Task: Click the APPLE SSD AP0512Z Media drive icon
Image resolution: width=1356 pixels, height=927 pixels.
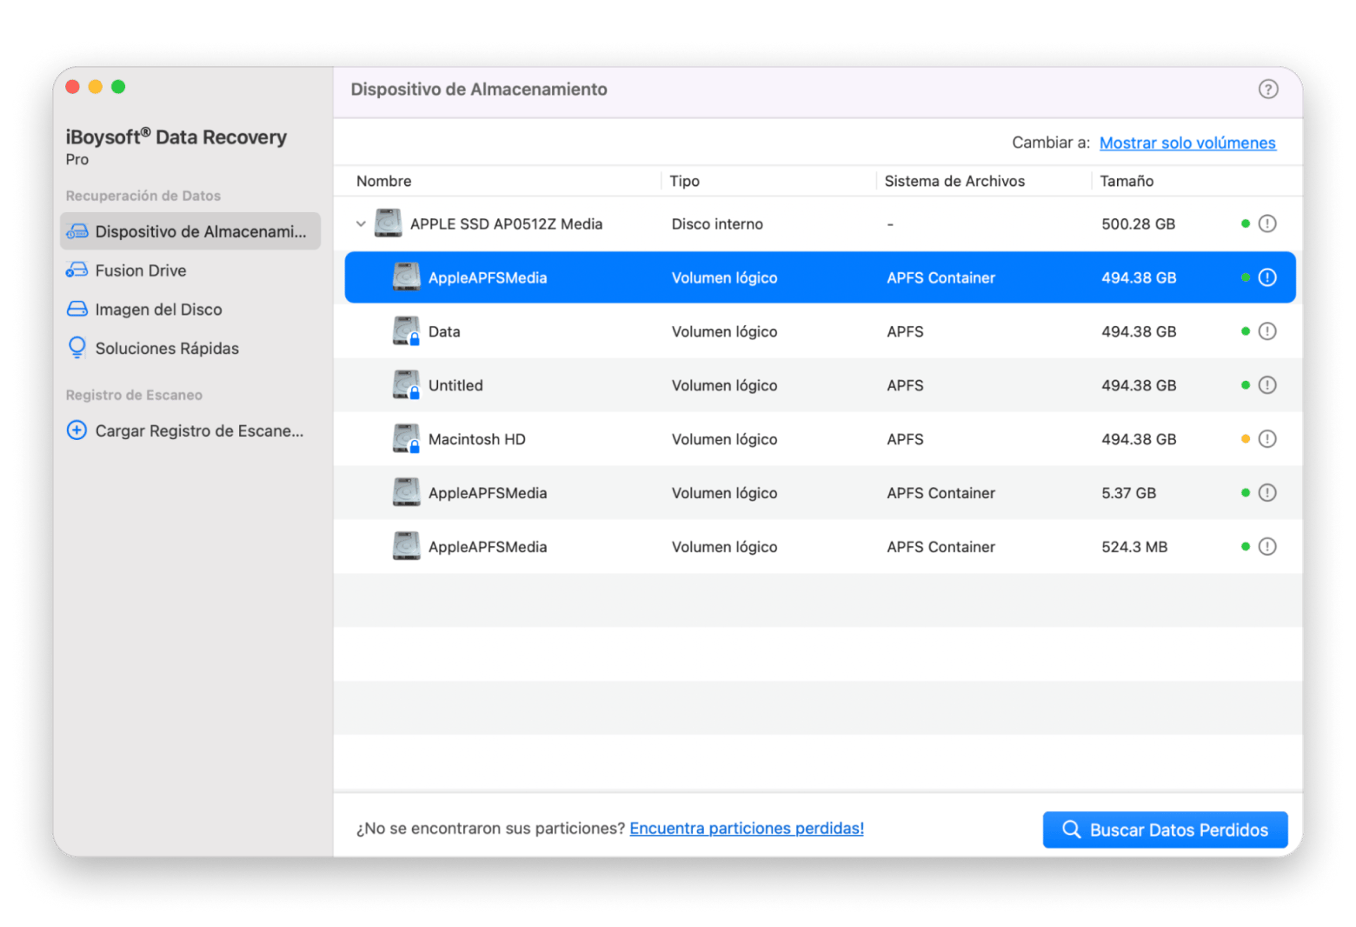Action: 388,223
